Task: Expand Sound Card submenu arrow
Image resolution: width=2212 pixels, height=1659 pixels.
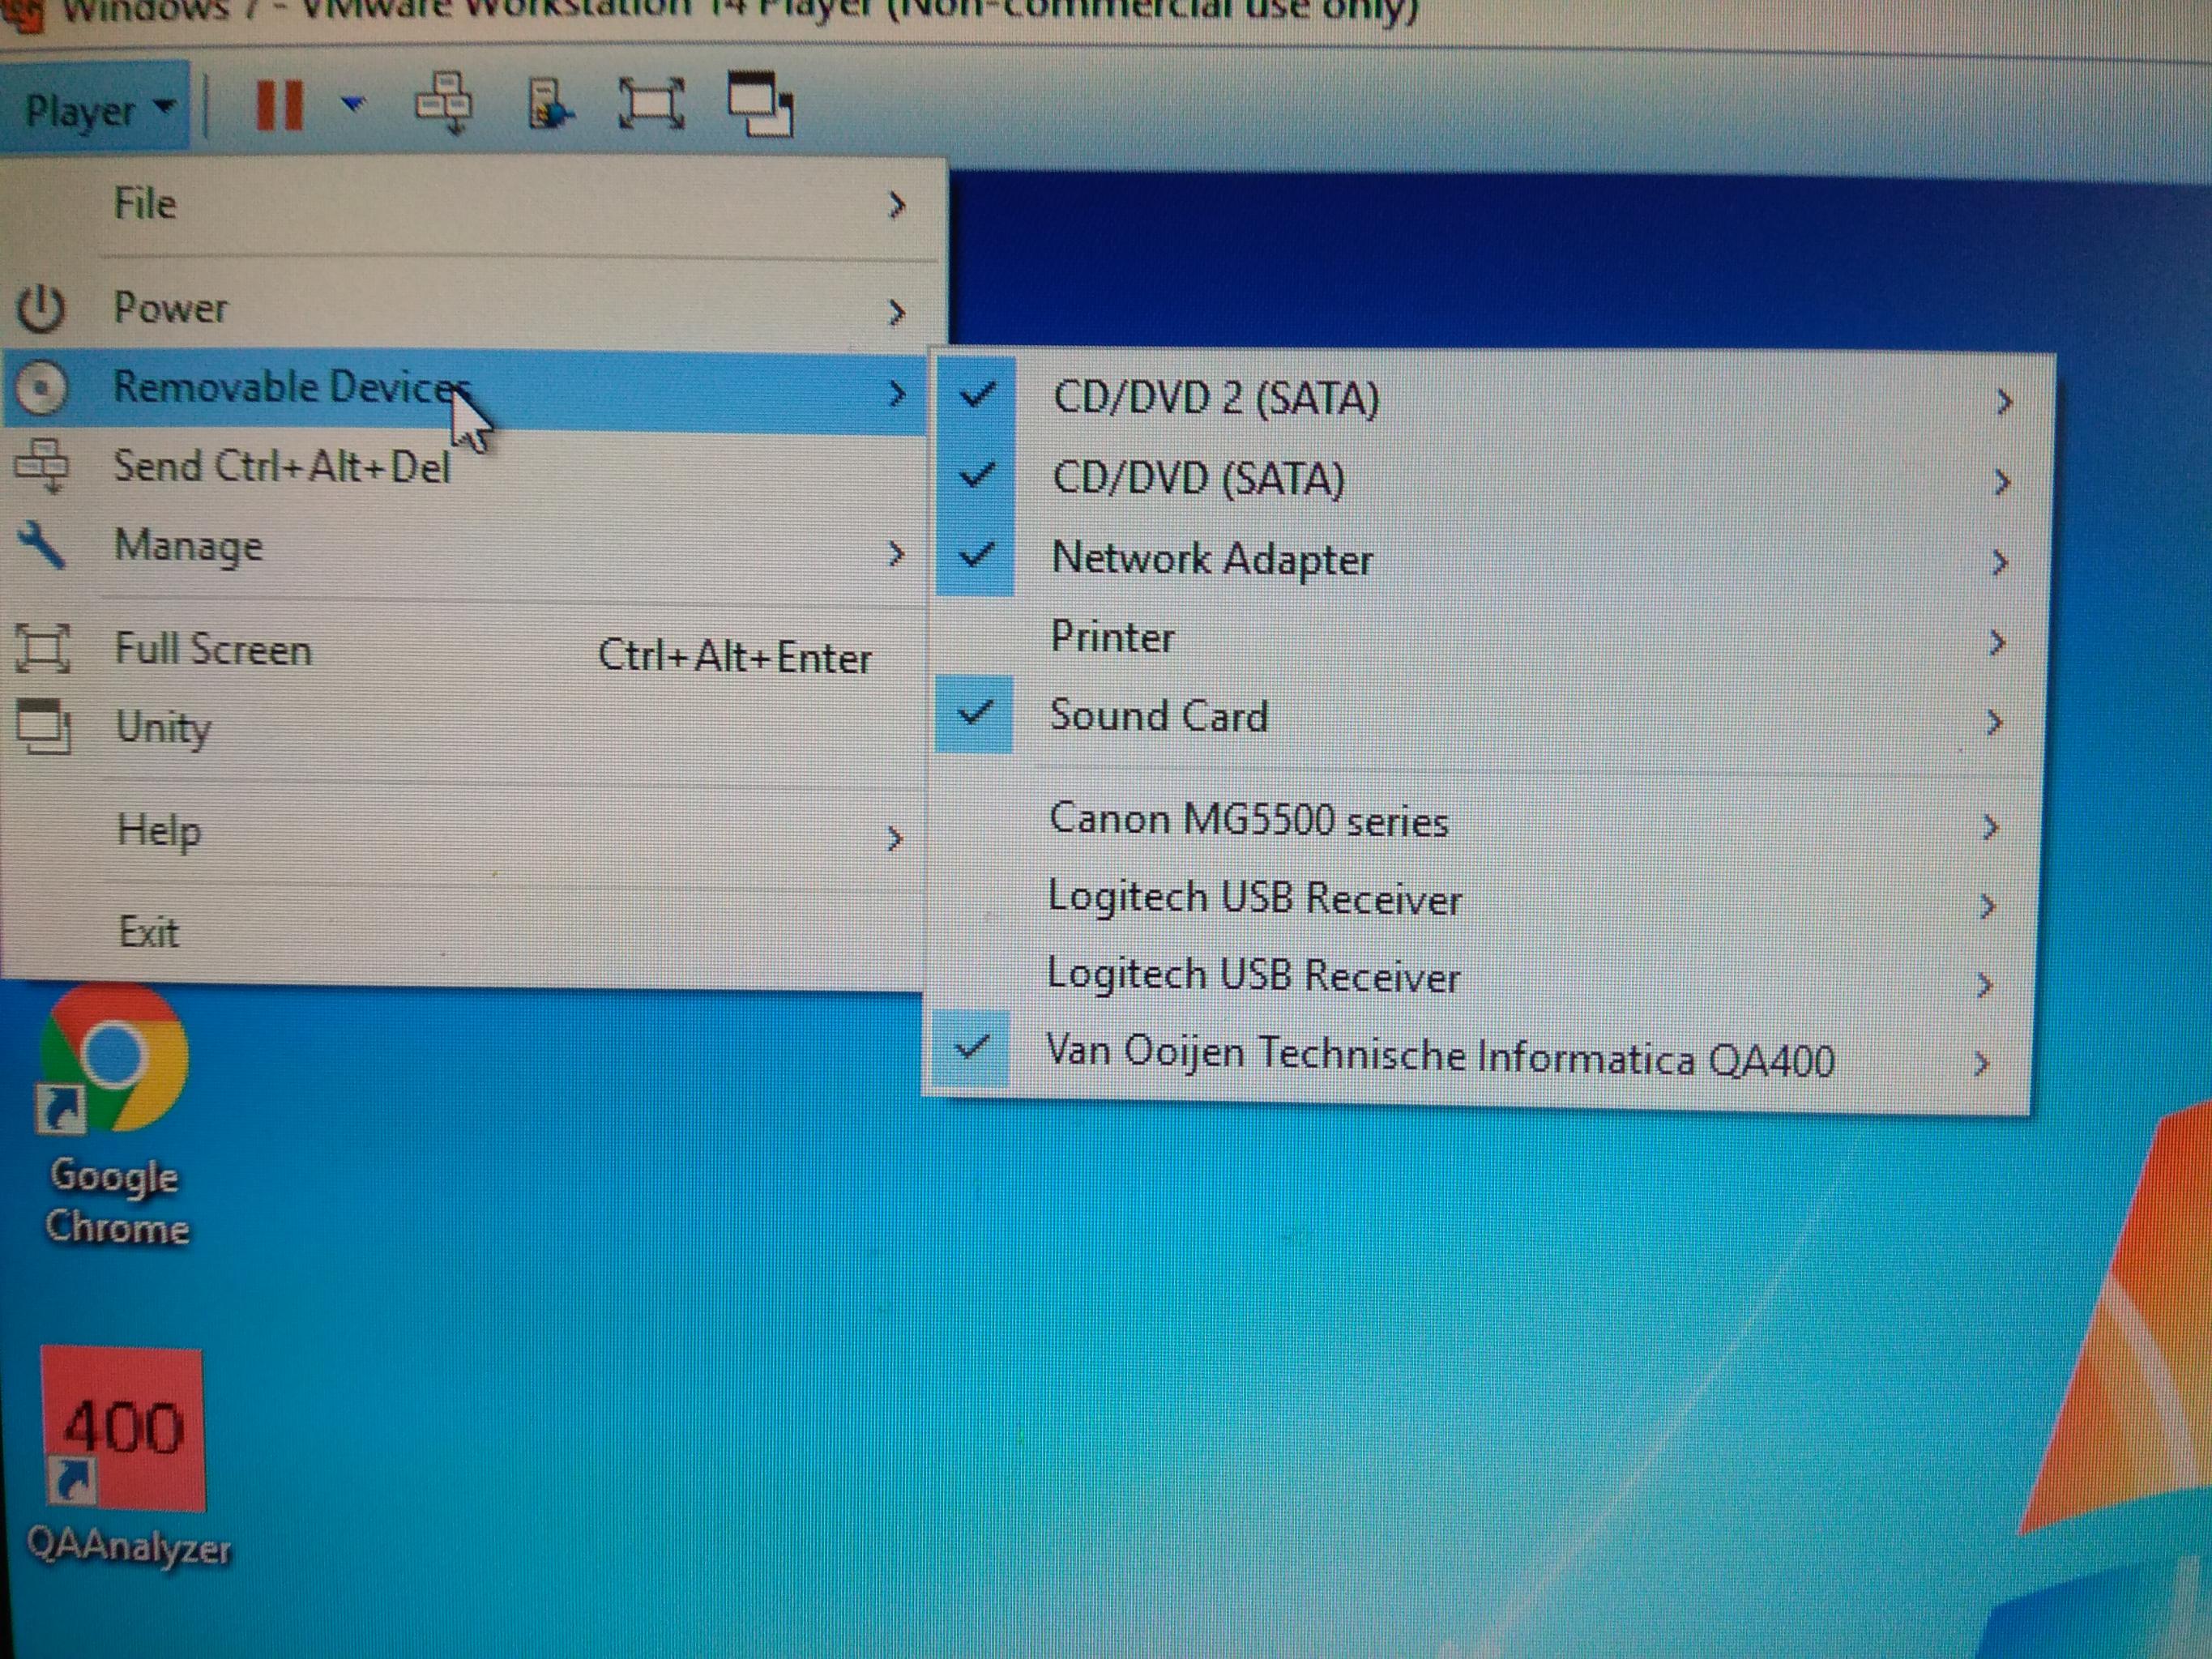Action: point(1994,722)
